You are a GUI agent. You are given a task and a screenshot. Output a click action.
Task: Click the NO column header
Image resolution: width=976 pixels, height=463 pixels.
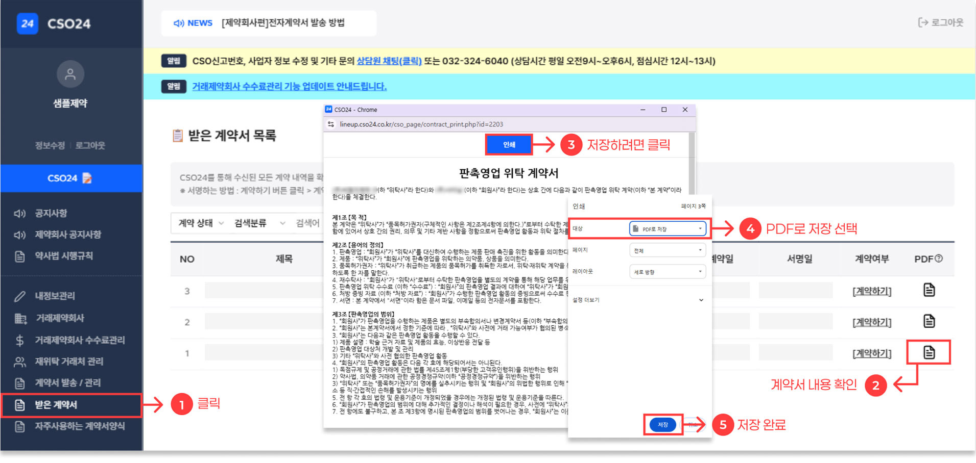[x=187, y=259]
